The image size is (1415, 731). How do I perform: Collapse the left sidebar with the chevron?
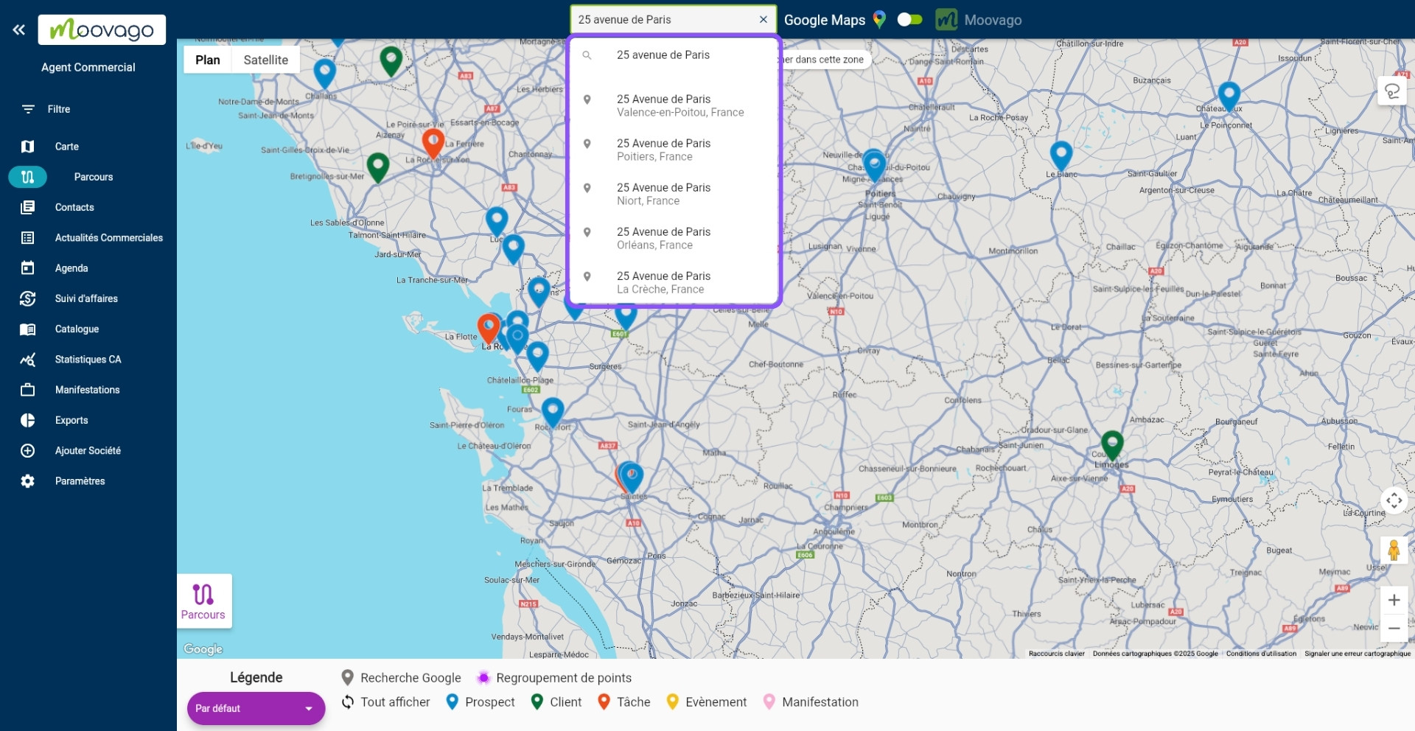pos(18,29)
